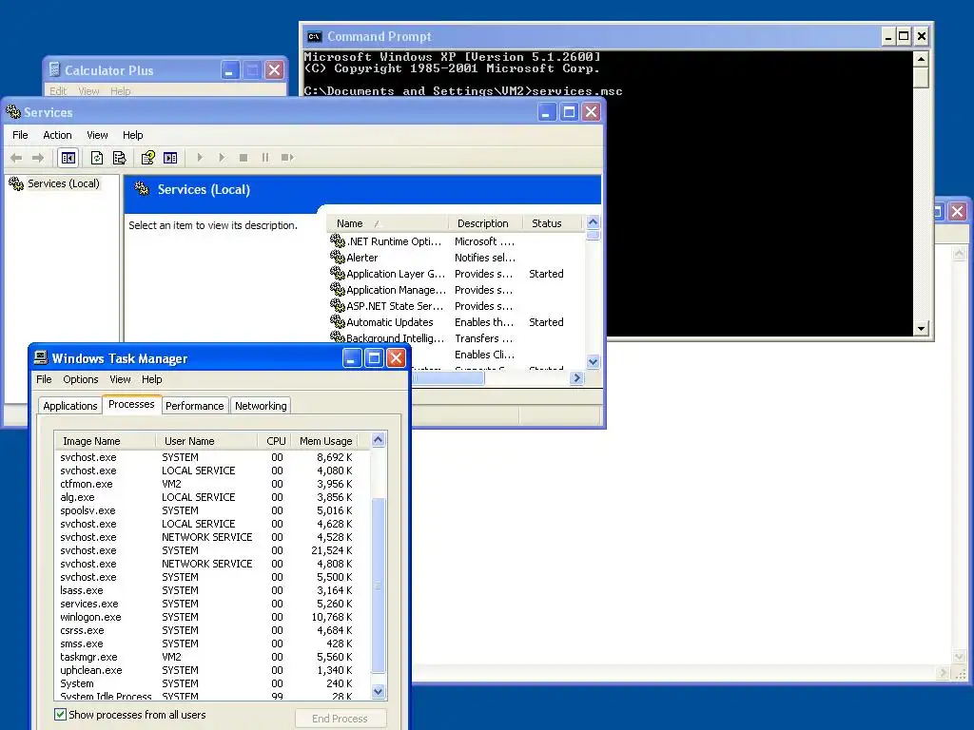Open View menu in Task Manager
Screen dimensions: 974x730
[x=120, y=379]
